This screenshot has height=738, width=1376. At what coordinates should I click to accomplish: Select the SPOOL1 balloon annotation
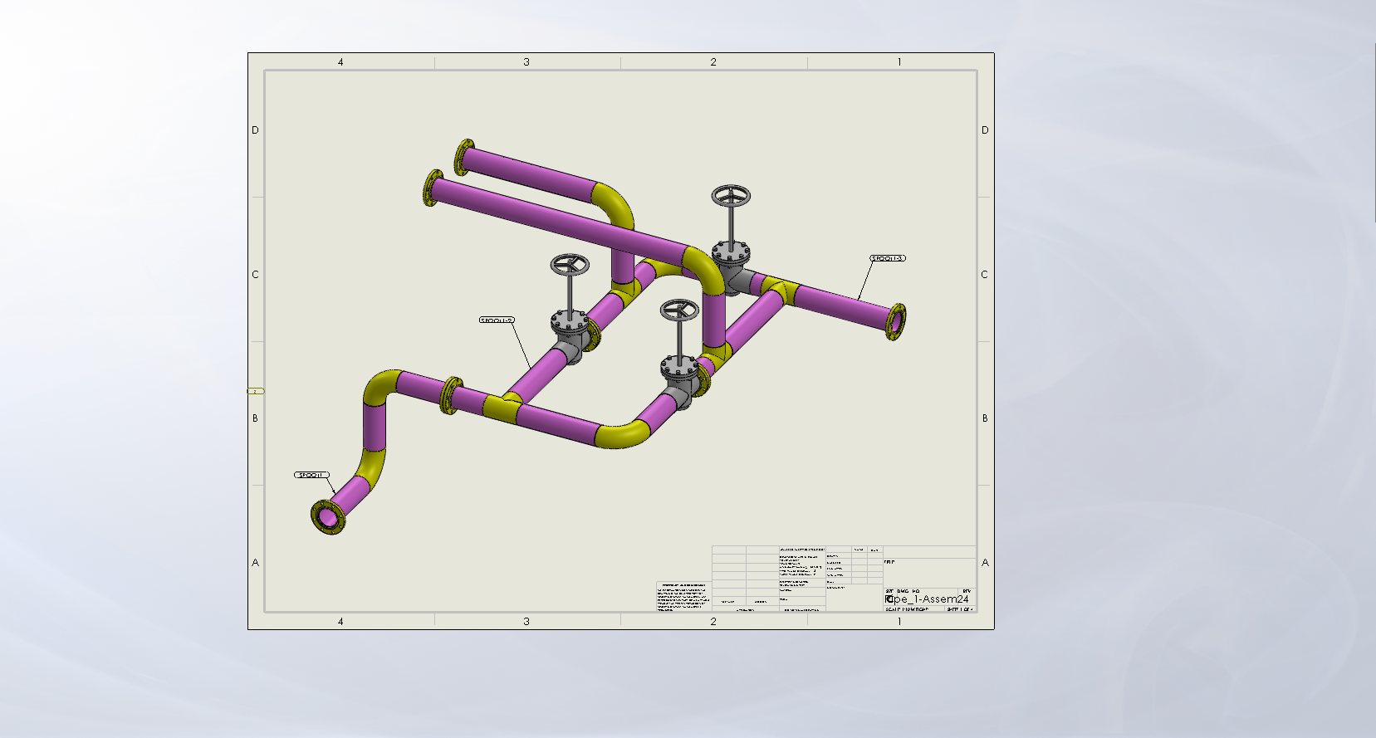point(311,475)
